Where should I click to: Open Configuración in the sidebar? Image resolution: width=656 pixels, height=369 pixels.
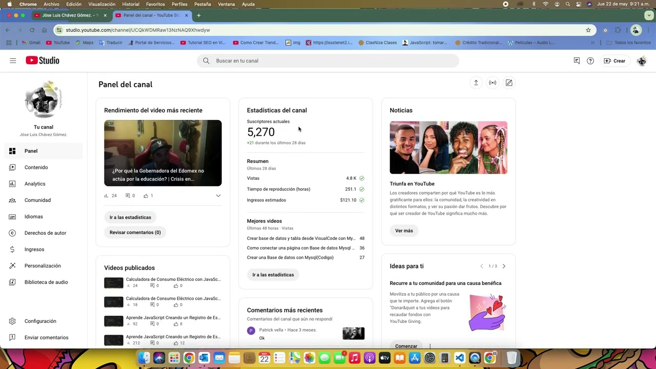(x=44, y=321)
